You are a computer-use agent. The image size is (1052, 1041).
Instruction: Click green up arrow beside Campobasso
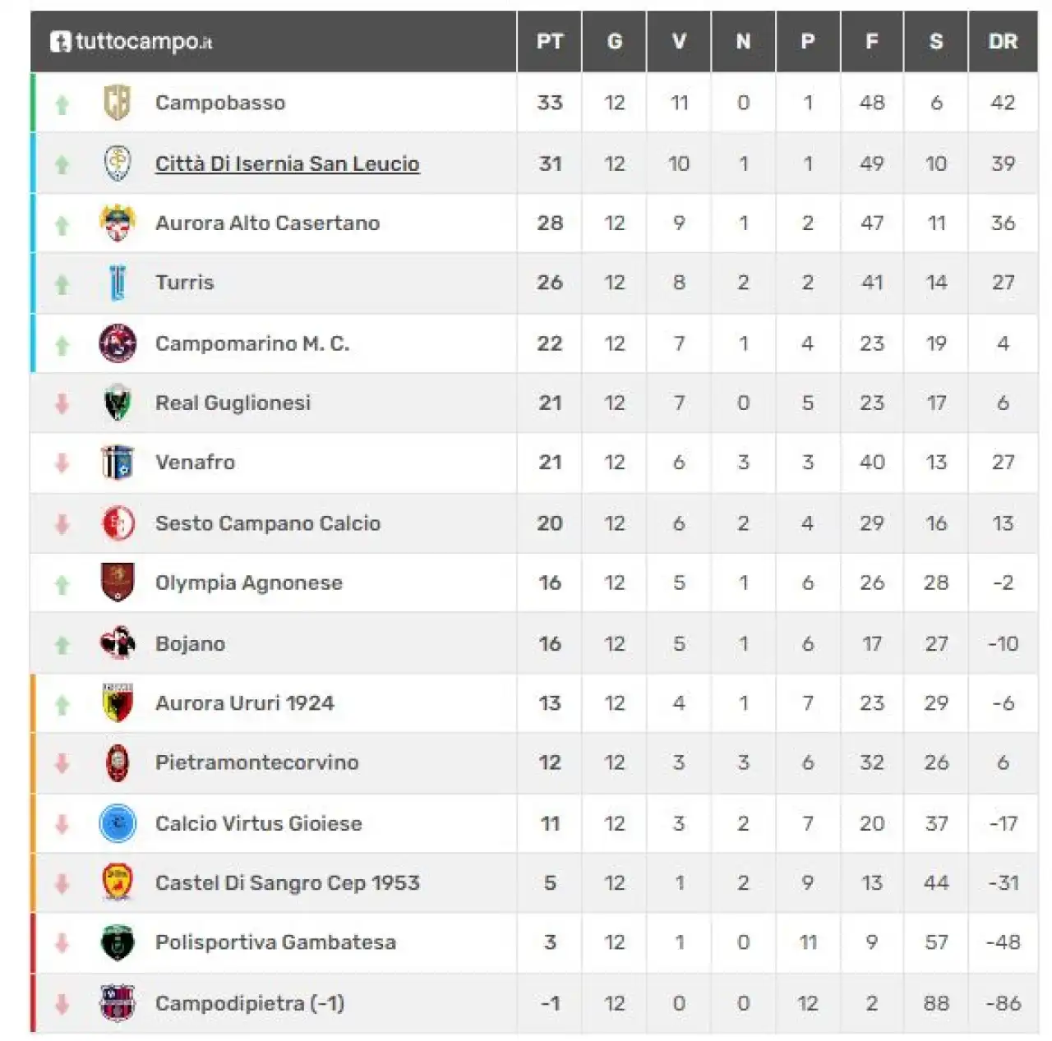click(62, 104)
